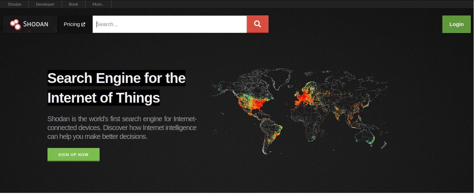Click the SIGN UP NOW button
Image resolution: width=474 pixels, height=194 pixels.
pos(74,155)
